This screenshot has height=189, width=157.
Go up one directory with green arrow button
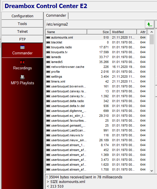150,24
